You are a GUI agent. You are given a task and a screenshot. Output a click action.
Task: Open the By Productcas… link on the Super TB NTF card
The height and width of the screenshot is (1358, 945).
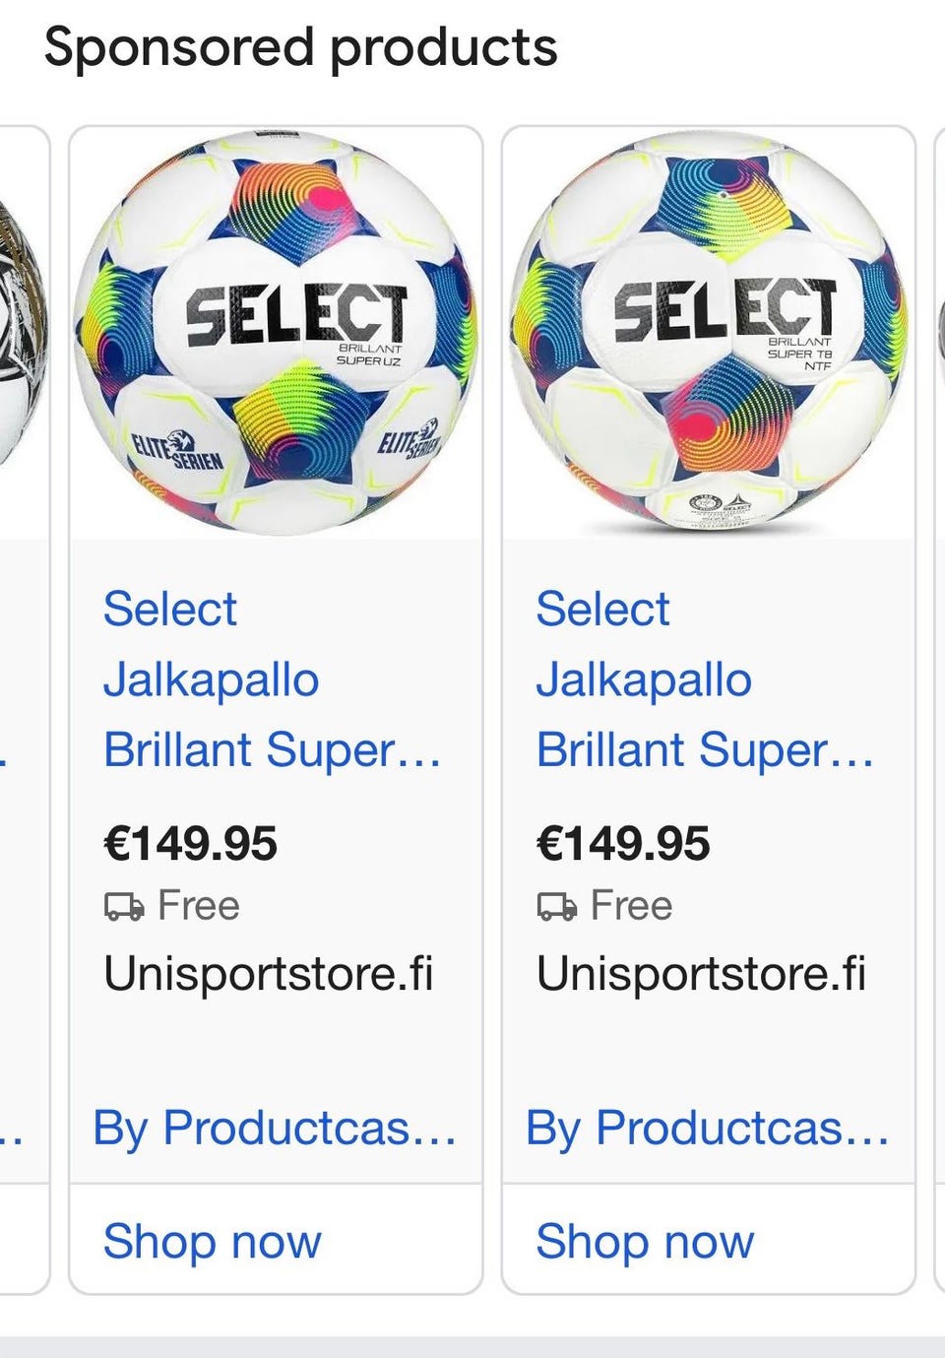pyautogui.click(x=708, y=1128)
